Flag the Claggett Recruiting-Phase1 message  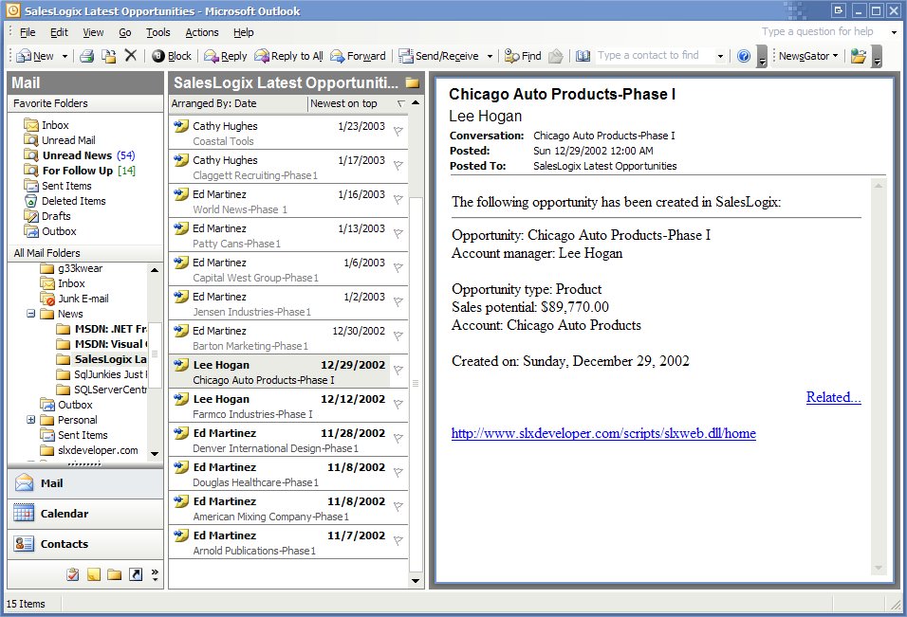[x=398, y=166]
